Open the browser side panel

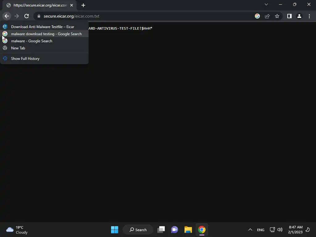pos(289,16)
